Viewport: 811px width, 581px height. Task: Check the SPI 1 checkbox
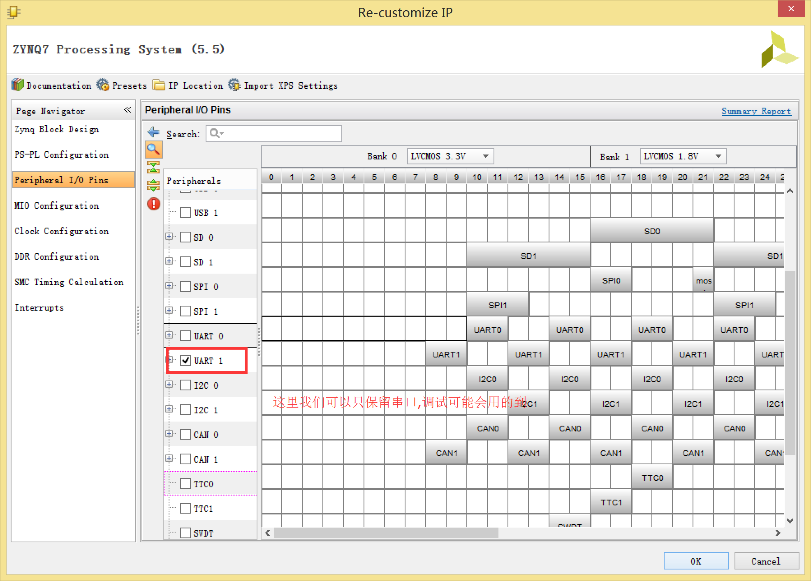click(x=185, y=311)
